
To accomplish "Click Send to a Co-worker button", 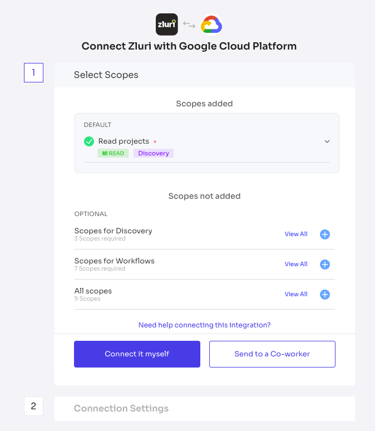I will pyautogui.click(x=272, y=354).
